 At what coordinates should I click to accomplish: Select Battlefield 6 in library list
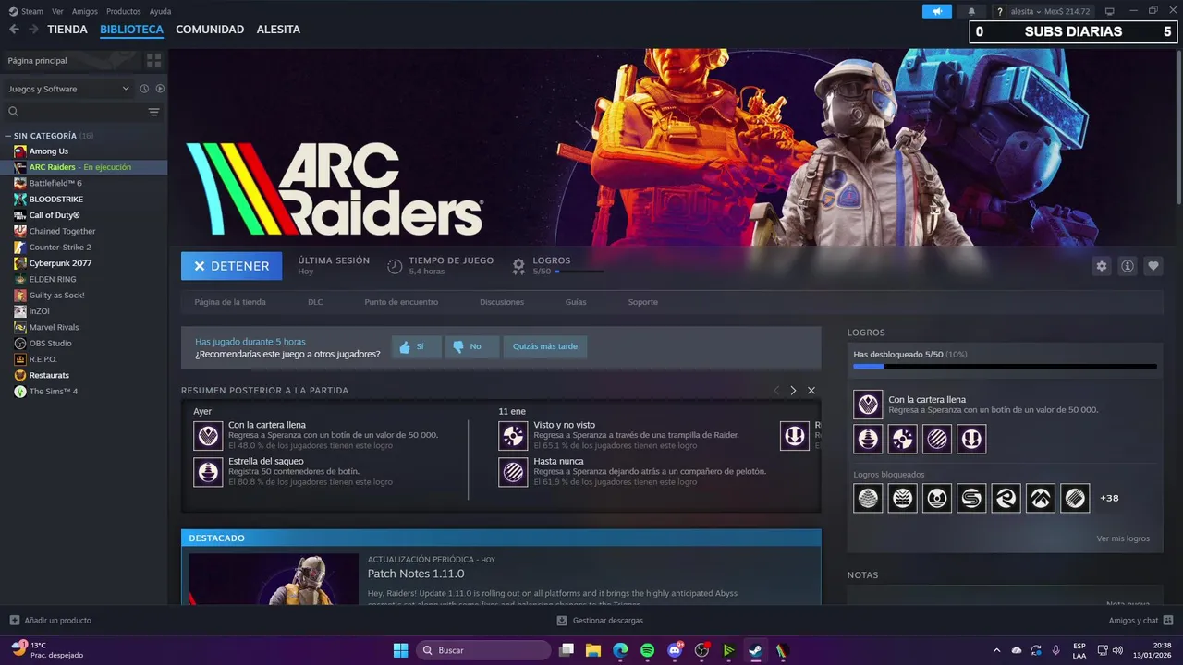point(83,183)
